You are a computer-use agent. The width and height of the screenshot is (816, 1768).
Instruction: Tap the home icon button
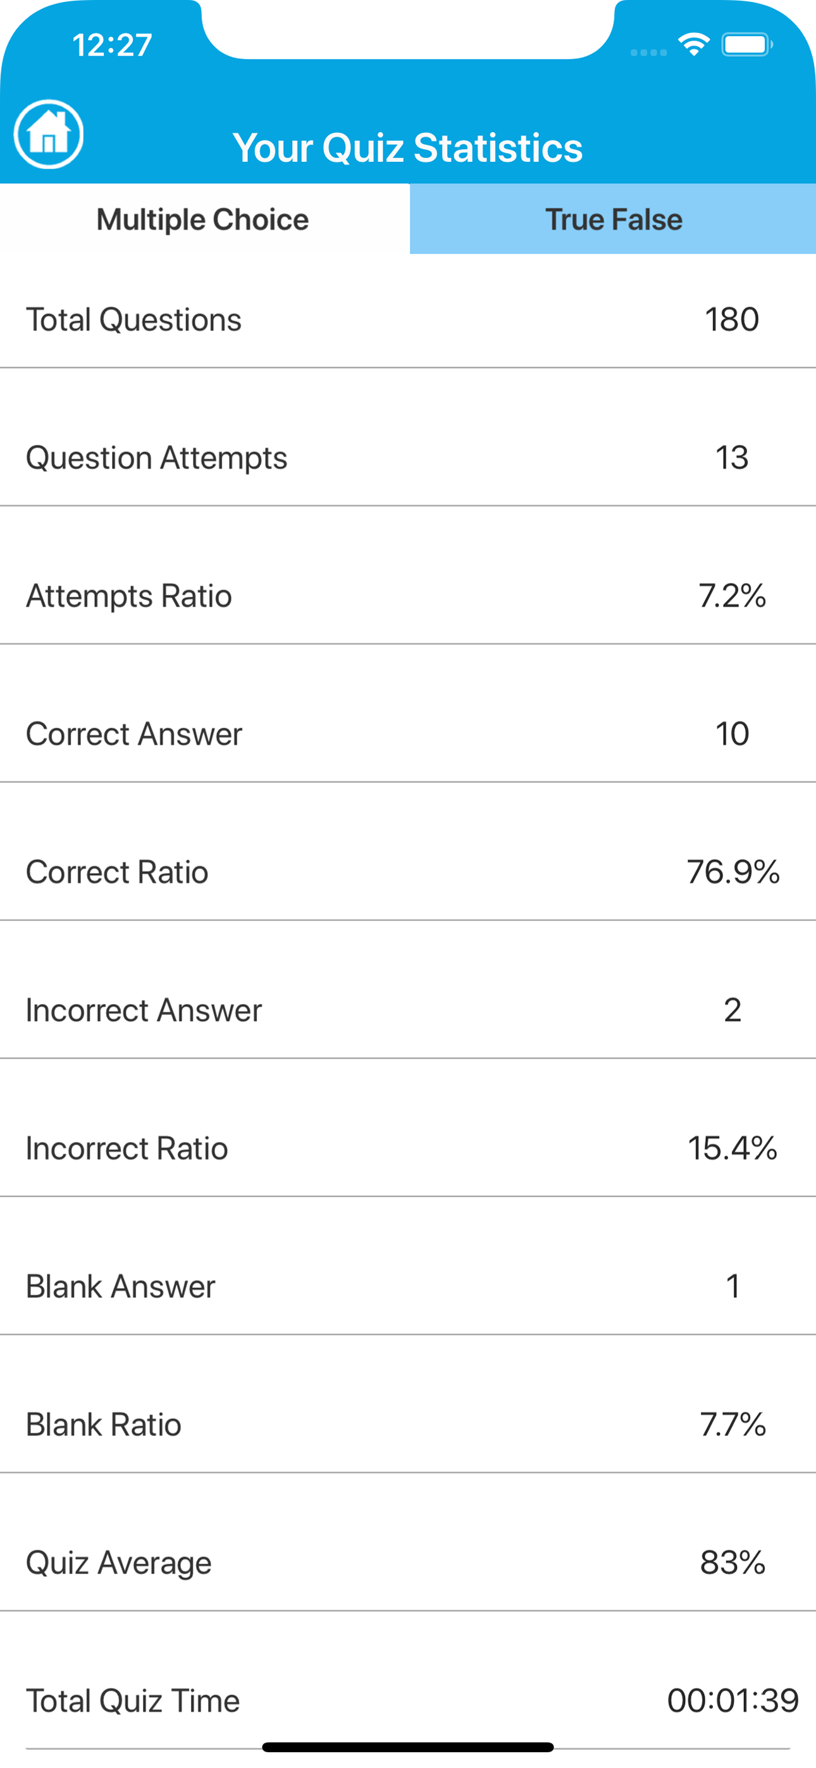(49, 135)
